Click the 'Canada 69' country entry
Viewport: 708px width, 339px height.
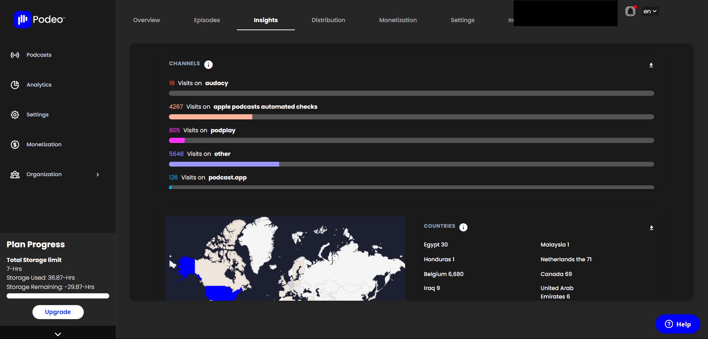click(x=556, y=274)
